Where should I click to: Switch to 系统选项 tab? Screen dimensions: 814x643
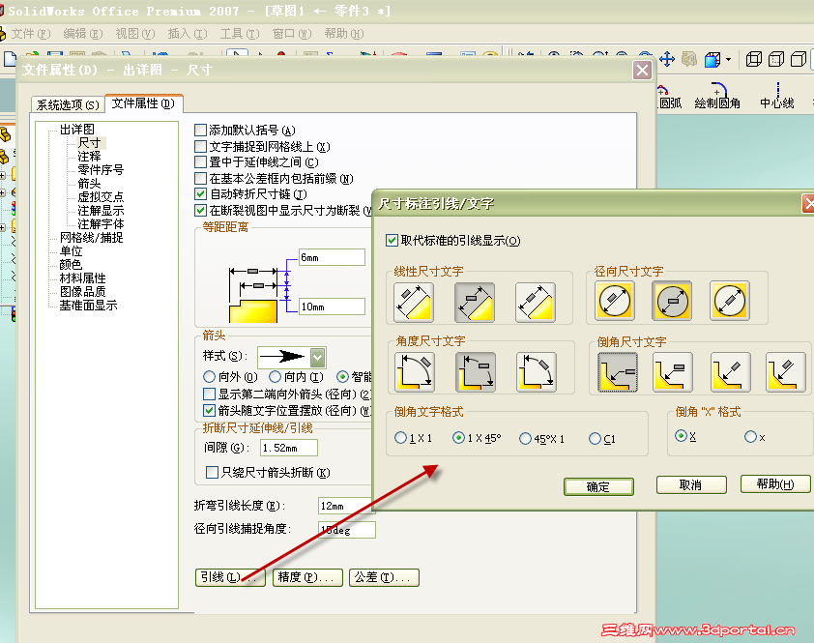coord(68,105)
